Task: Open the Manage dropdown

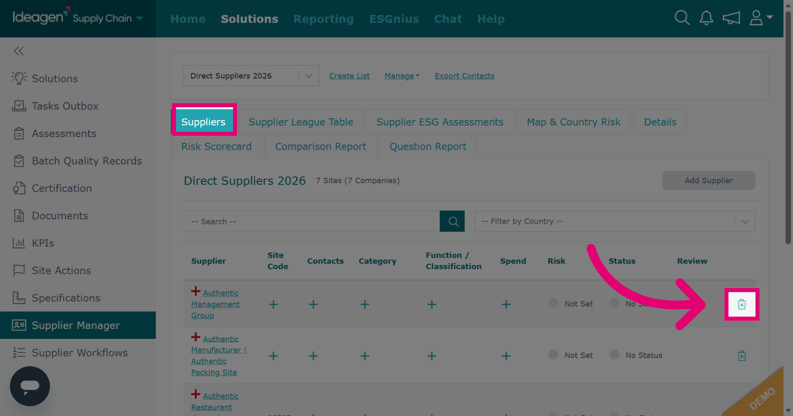Action: (402, 76)
